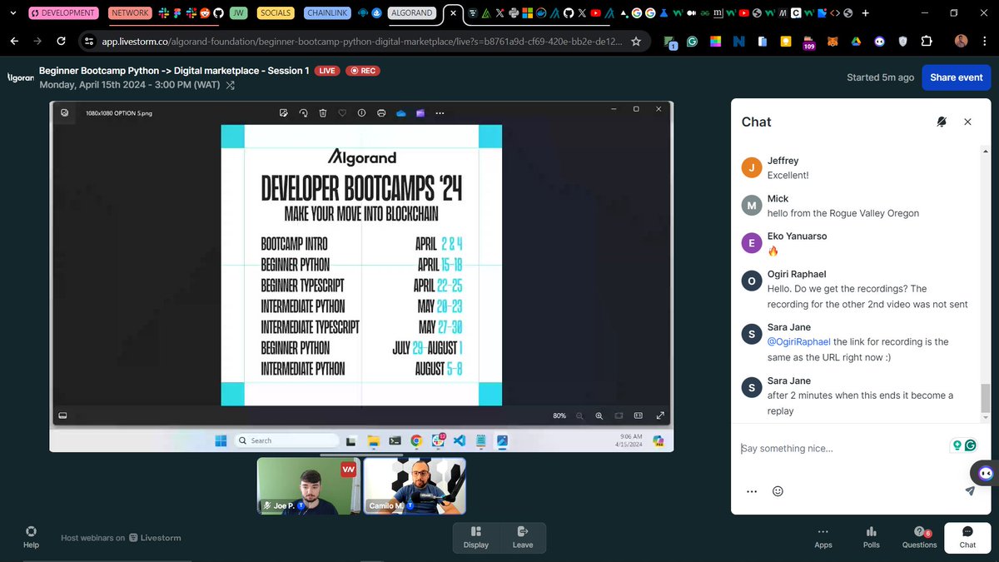Mute chat notifications with the bell icon

[x=942, y=122]
